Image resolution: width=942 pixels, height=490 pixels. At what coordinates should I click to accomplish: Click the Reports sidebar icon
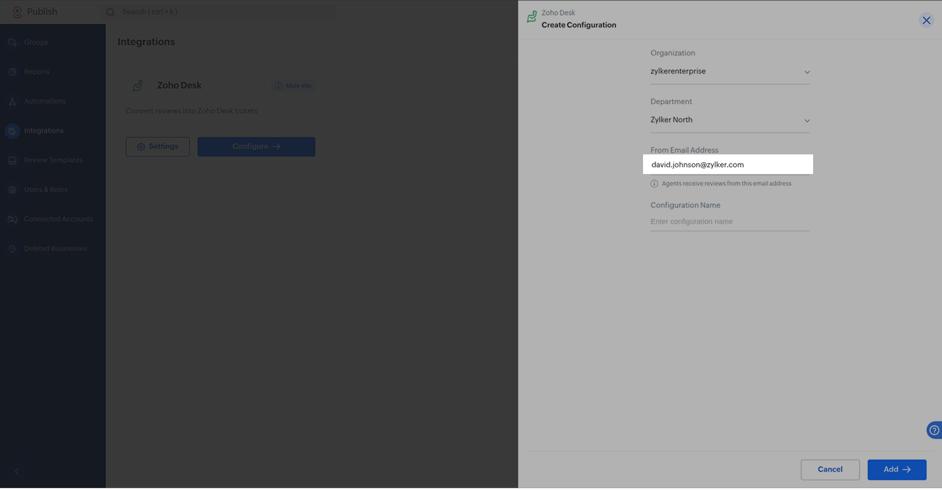coord(12,72)
